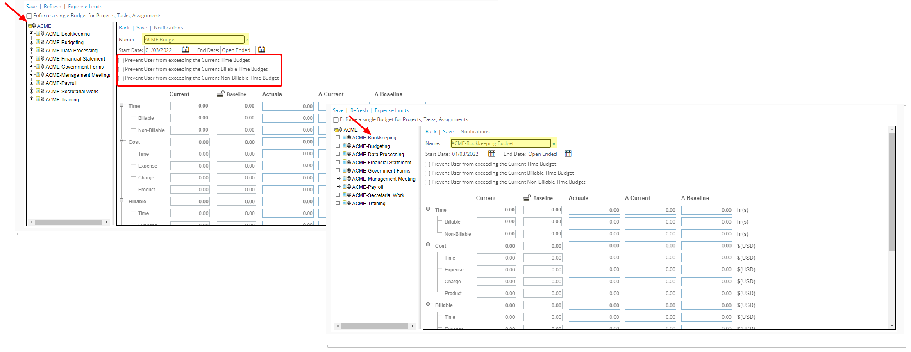Click tree scroll-right arrow in ACME Budget panel
The height and width of the screenshot is (352, 911).
pyautogui.click(x=107, y=222)
